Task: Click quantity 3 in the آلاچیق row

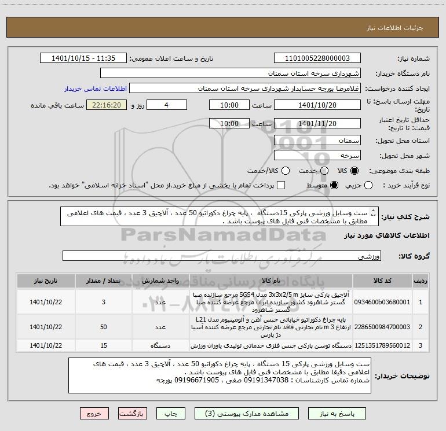Action: [x=104, y=302]
